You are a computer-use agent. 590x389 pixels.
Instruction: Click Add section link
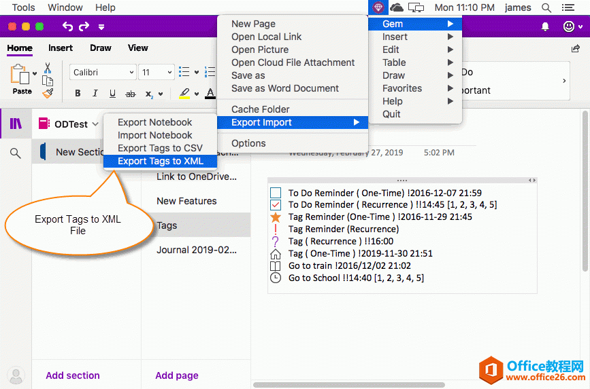tap(73, 375)
